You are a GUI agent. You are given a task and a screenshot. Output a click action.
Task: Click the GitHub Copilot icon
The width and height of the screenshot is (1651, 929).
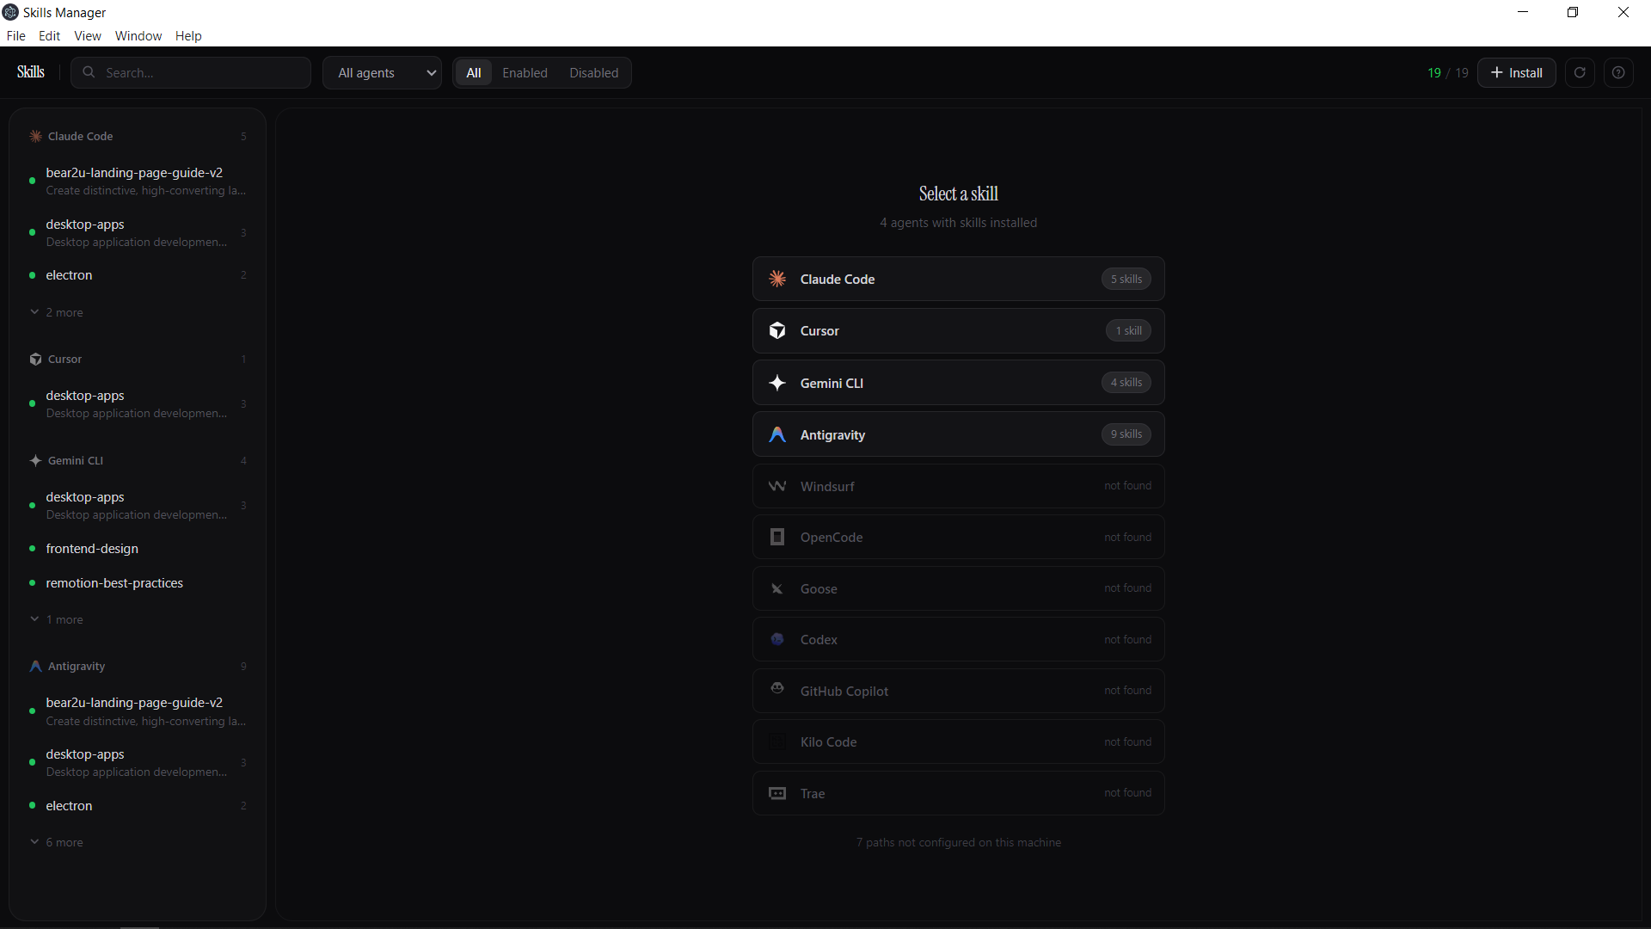tap(777, 690)
